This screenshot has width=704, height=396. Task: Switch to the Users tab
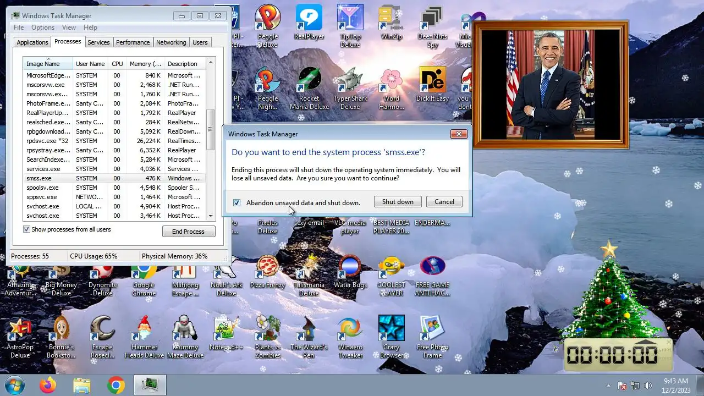[200, 42]
